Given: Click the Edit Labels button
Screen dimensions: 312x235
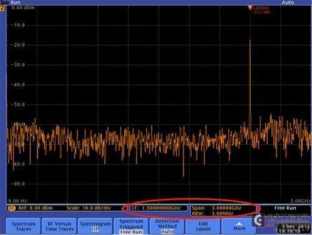Looking at the screenshot, I should point(203,226).
